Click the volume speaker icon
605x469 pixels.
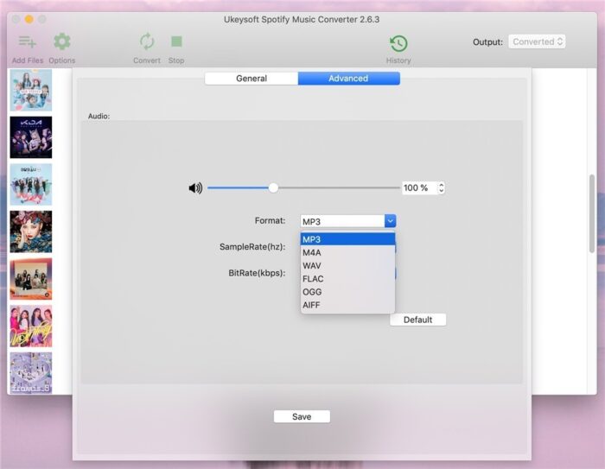coord(195,188)
